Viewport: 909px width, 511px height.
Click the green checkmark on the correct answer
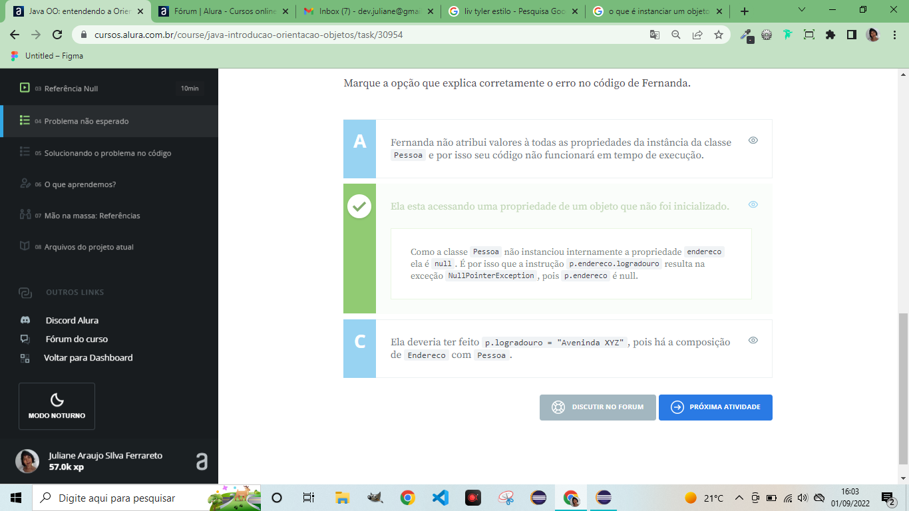point(359,206)
